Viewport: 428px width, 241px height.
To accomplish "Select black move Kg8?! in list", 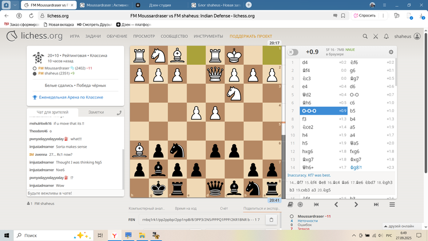I will pos(371,168).
